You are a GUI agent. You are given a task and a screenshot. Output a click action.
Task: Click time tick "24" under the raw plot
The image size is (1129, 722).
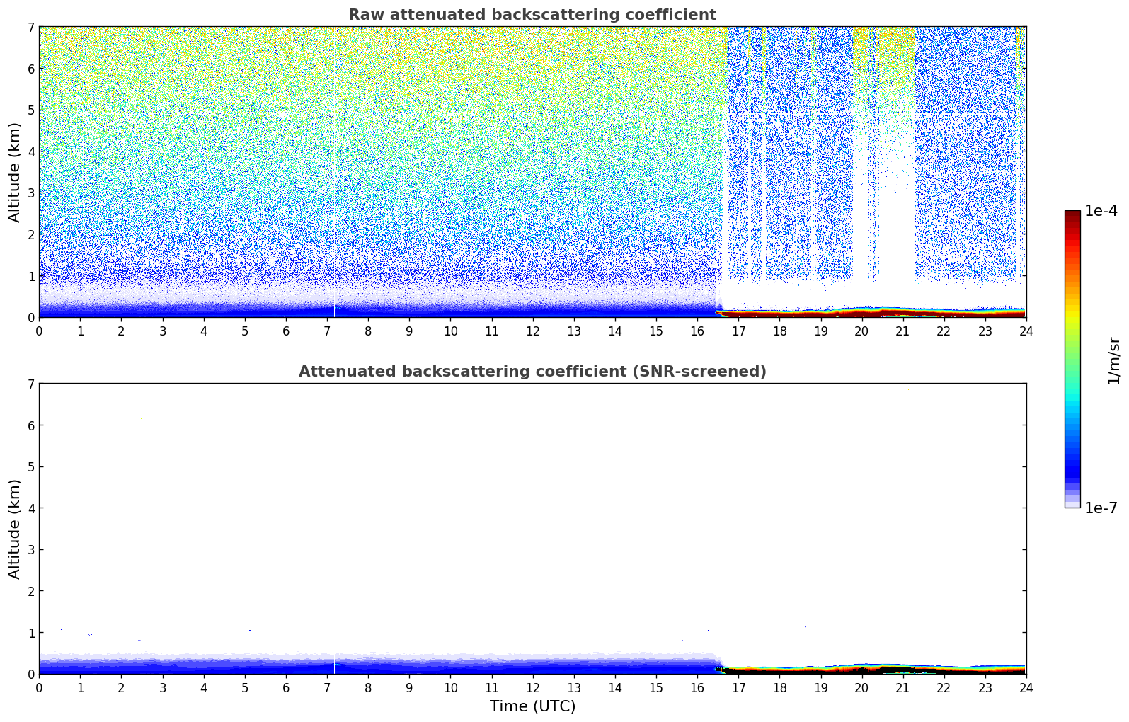click(1026, 331)
